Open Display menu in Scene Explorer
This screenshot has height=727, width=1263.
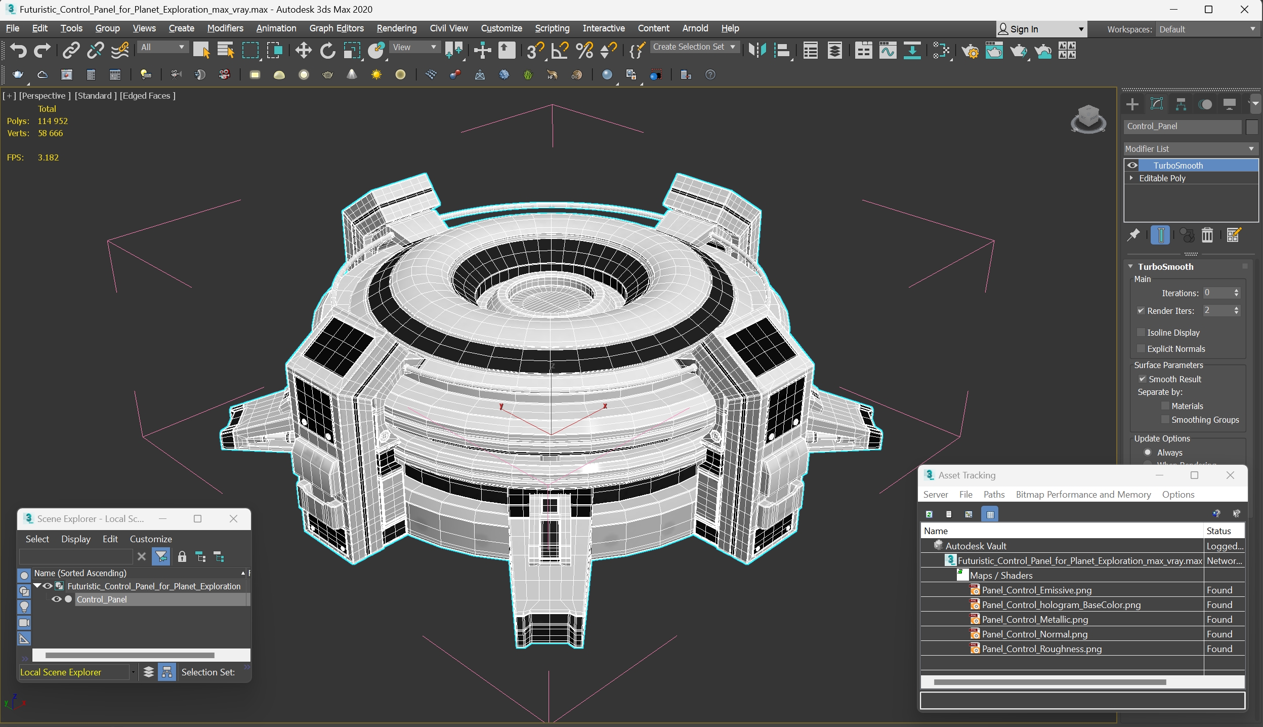click(x=76, y=539)
